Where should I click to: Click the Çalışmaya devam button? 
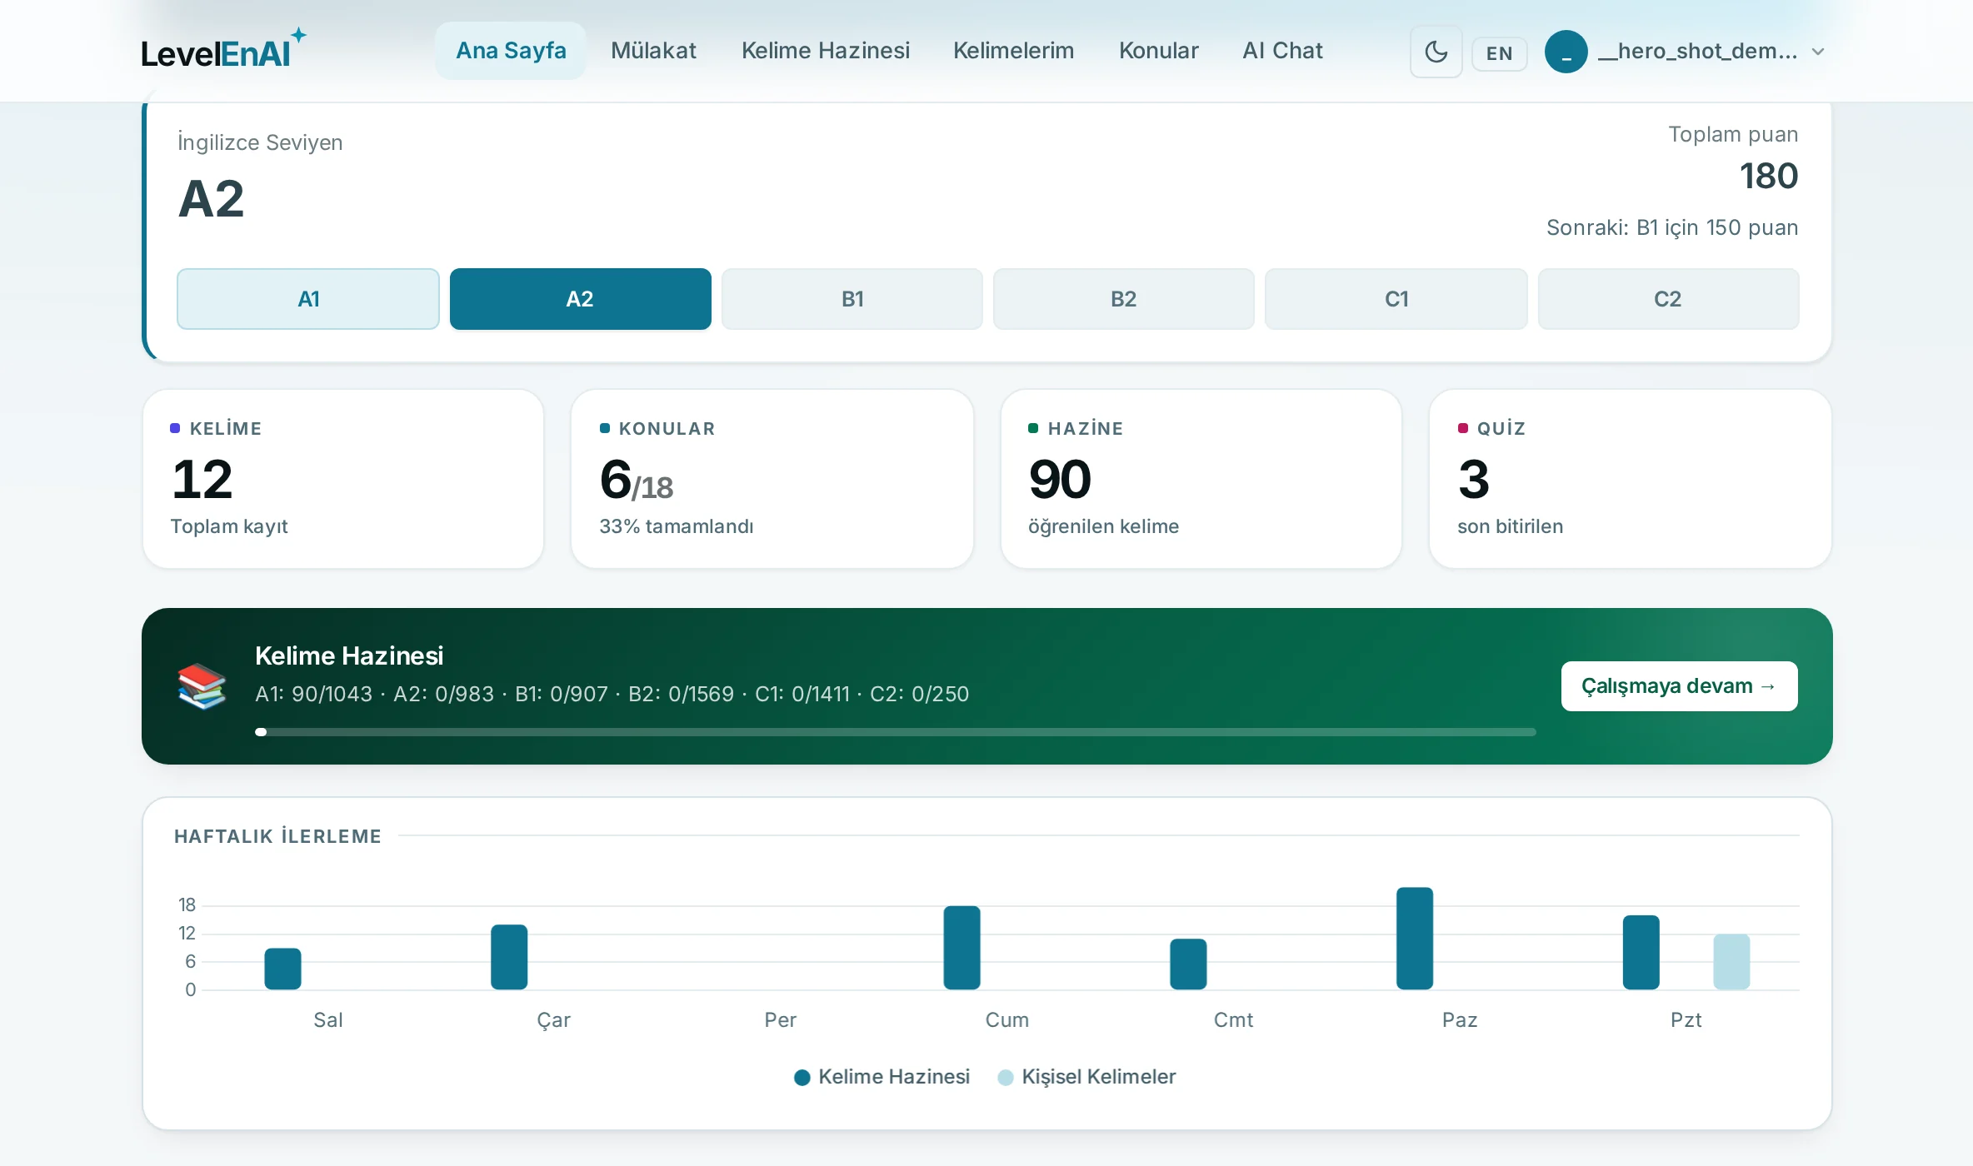tap(1679, 686)
